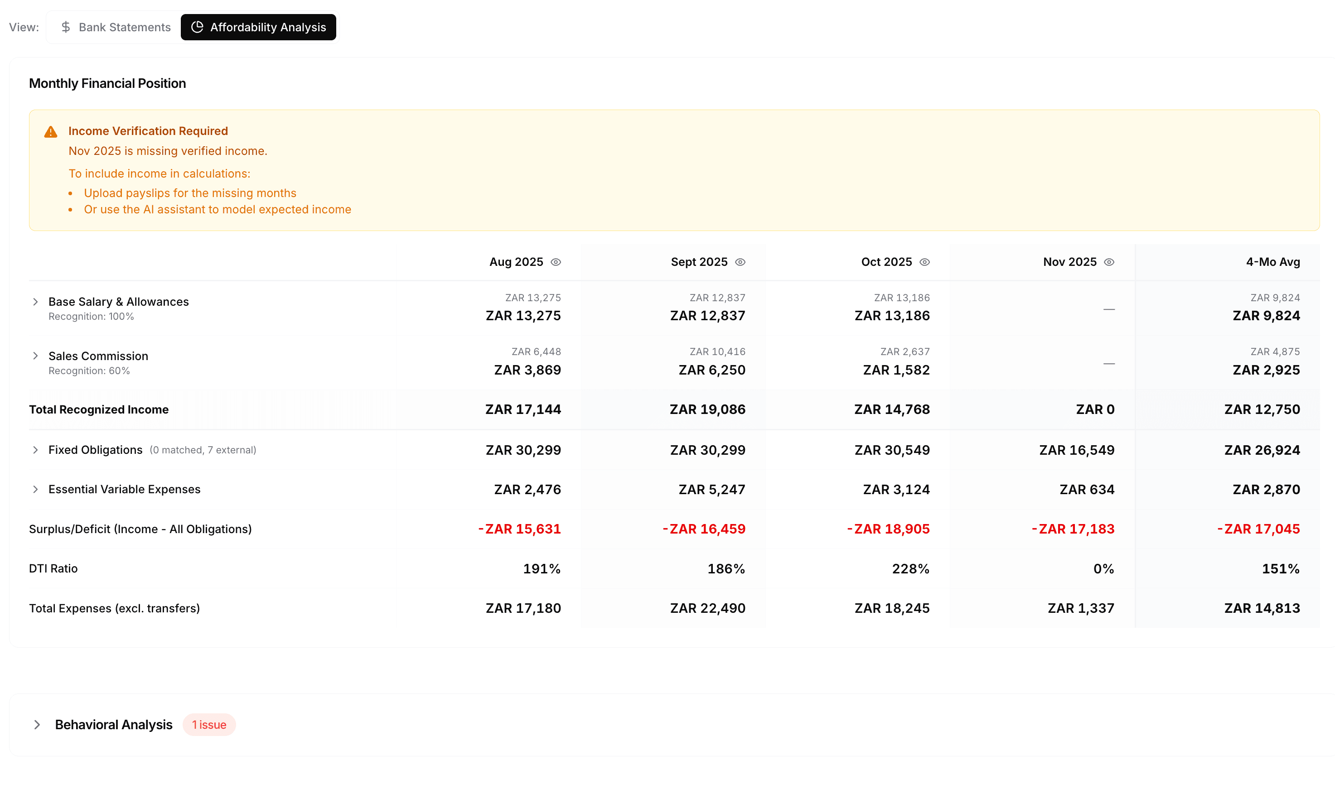This screenshot has height=789, width=1335.
Task: Click the chevron beside Sales Commission
Action: [36, 356]
